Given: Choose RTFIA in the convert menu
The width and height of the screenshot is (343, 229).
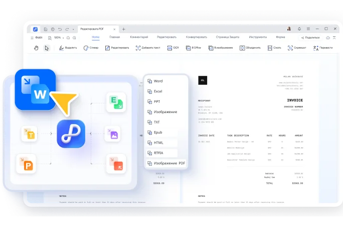Looking at the screenshot, I should tap(155, 153).
